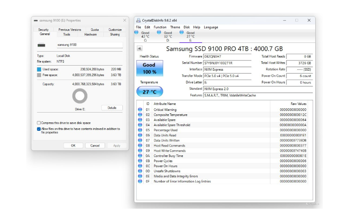Click the Properties dialog title bar drive icon
Image resolution: width=347 pixels, height=215 pixels.
click(36, 21)
